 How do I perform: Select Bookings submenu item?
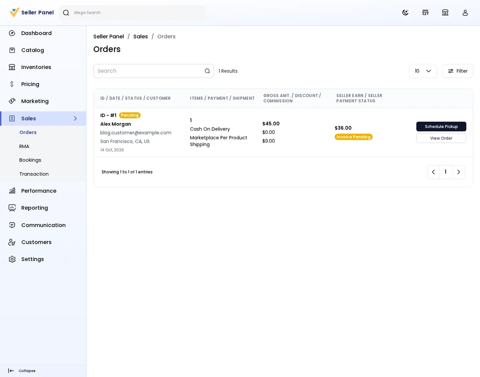tap(30, 160)
